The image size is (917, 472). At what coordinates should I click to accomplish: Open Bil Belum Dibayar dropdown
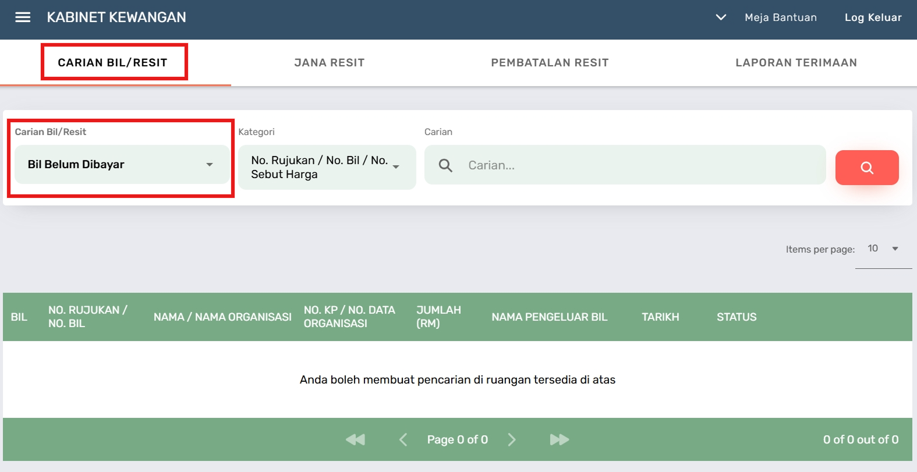(x=122, y=164)
